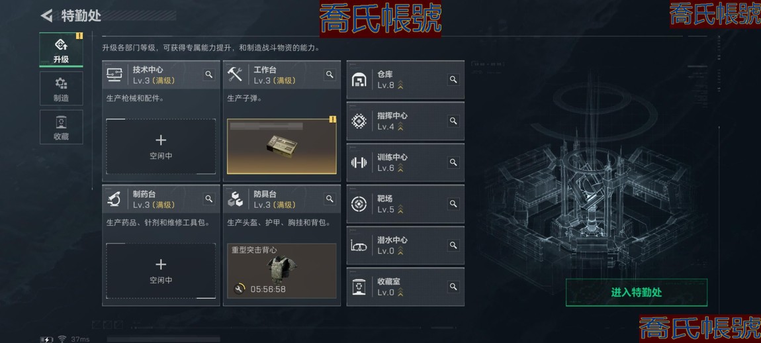
Task: Click the magnifier for 潜水中心
Action: 453,245
